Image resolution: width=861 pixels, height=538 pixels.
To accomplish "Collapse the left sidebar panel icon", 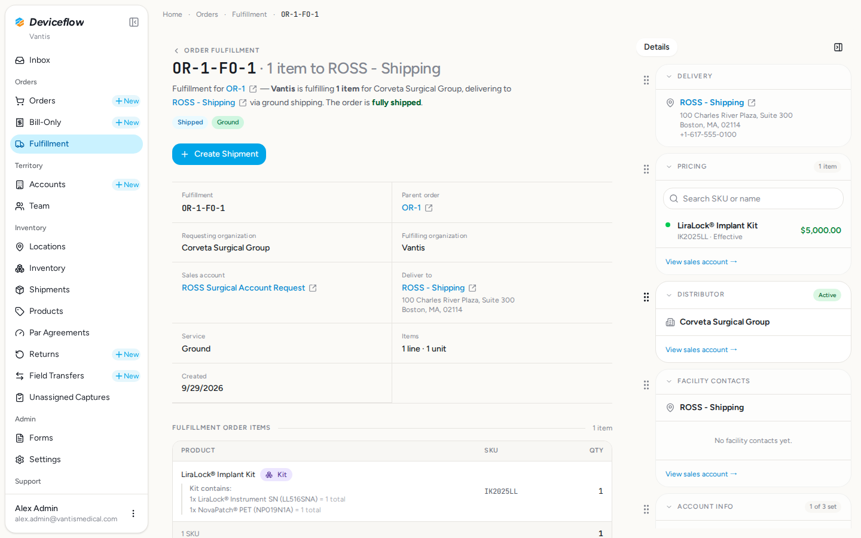I will (134, 22).
